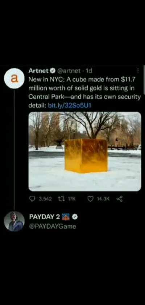
Task: Open the bit.ly/32So5U1 link
Action: point(70,106)
